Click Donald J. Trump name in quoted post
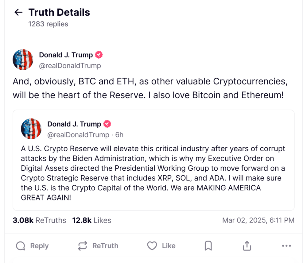307x263 pixels. [x=74, y=124]
